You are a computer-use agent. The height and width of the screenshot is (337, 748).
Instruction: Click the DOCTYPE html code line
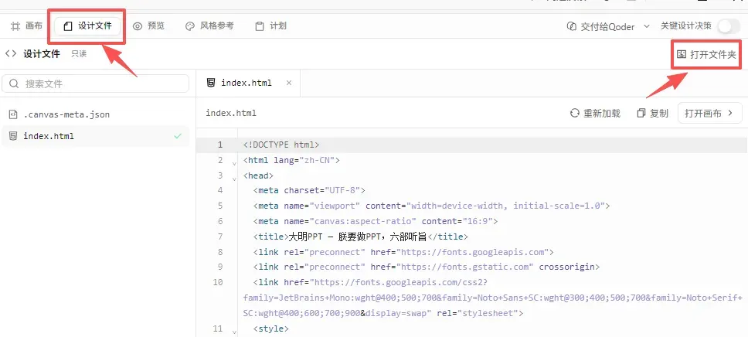click(x=281, y=145)
